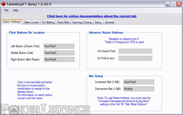Viewport: 183px width, 115px height.
Task: Click the 'Advance Action Hotkeys' group heading
Action: 106,32
